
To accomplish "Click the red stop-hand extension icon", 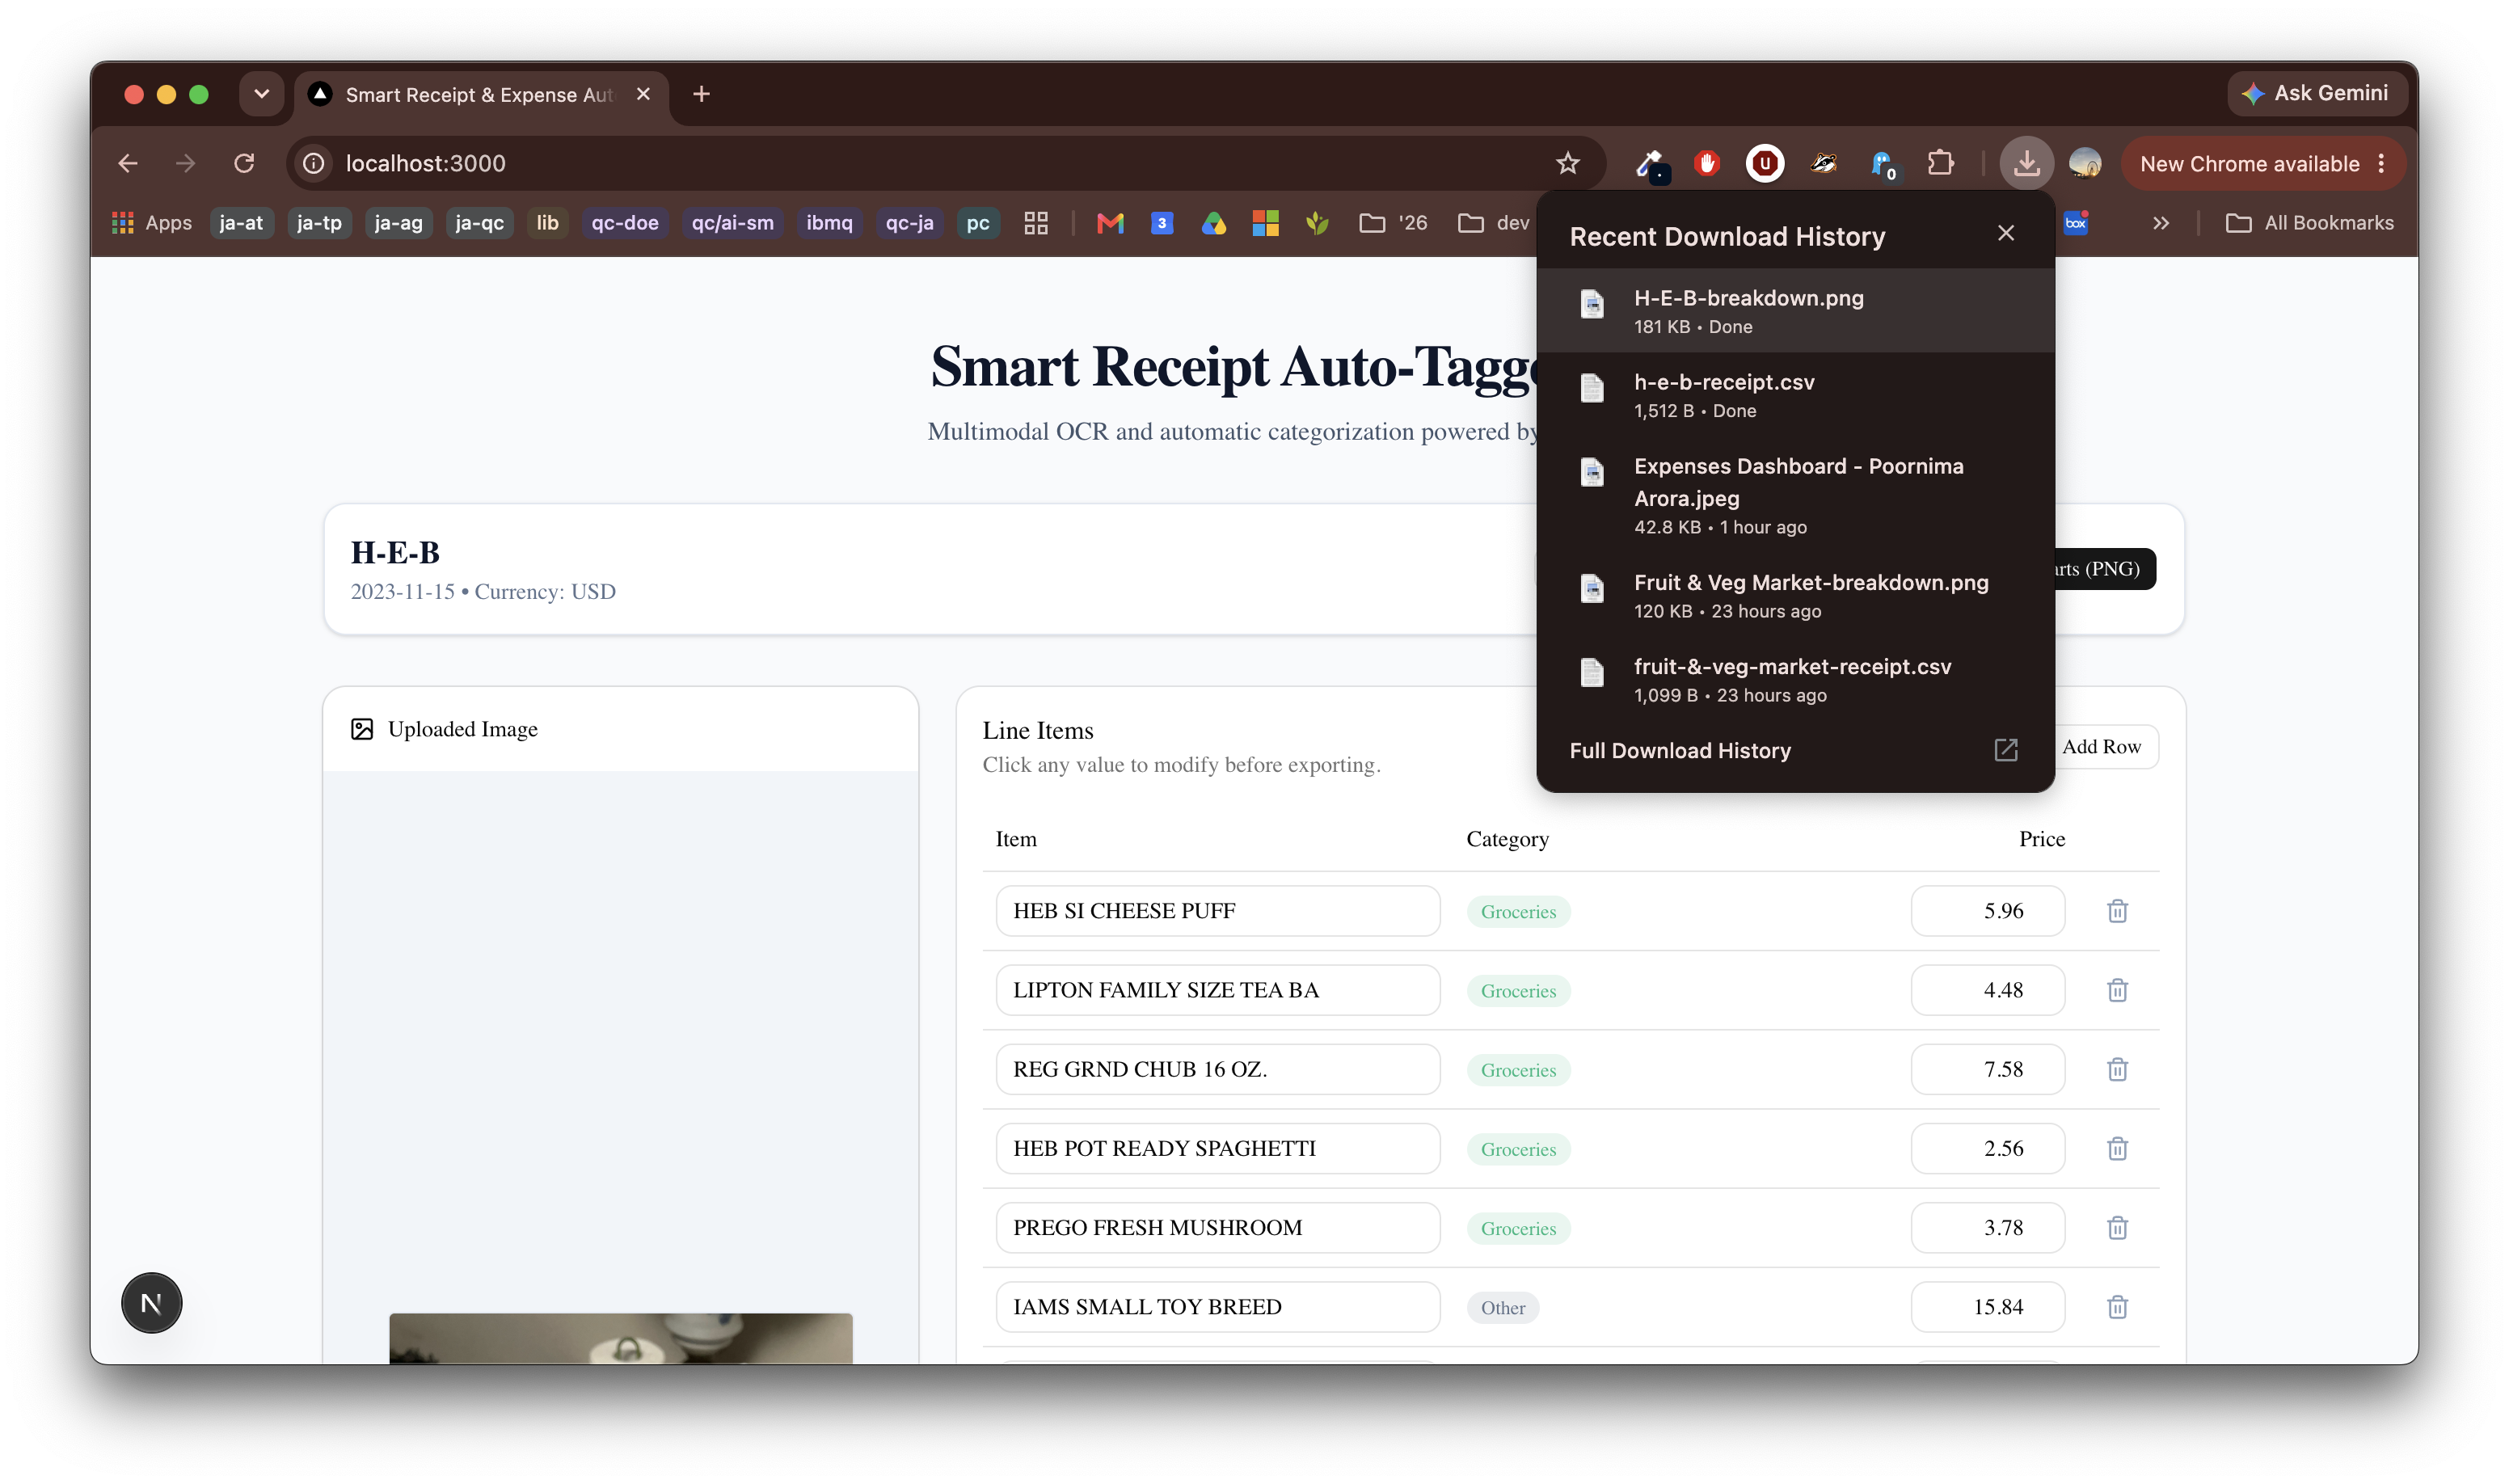I will pos(1707,163).
